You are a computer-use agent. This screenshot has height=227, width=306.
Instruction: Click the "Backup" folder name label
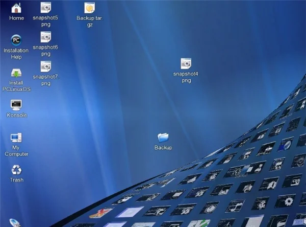163,147
